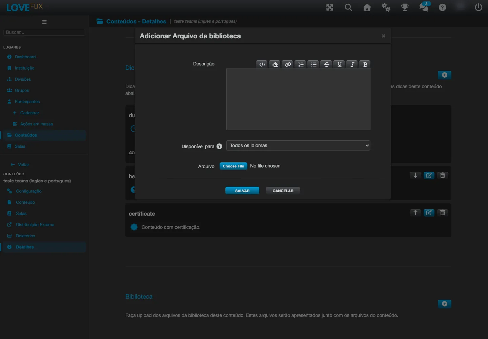Insert an ordered numbered list

point(301,64)
